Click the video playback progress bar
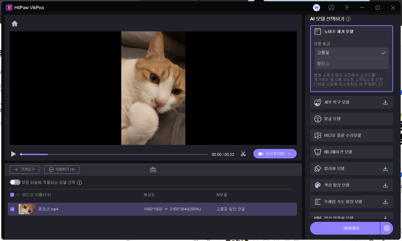 tap(115, 154)
